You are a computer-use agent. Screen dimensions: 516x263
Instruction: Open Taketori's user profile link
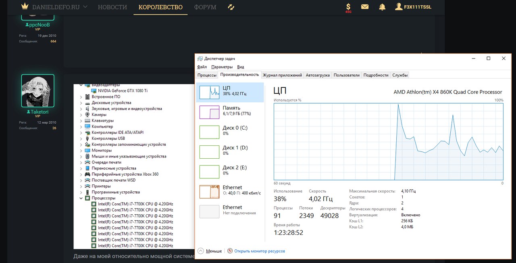[x=37, y=112]
